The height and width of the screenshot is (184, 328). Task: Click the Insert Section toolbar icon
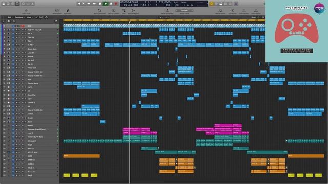click(x=244, y=11)
